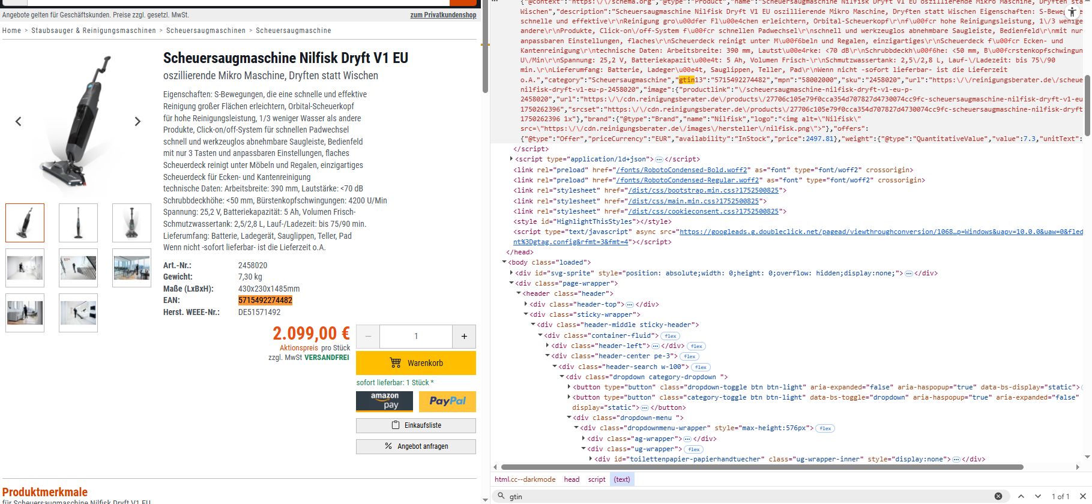This screenshot has width=1092, height=504.
Task: Collapse the body class loaded node
Action: pyautogui.click(x=504, y=262)
